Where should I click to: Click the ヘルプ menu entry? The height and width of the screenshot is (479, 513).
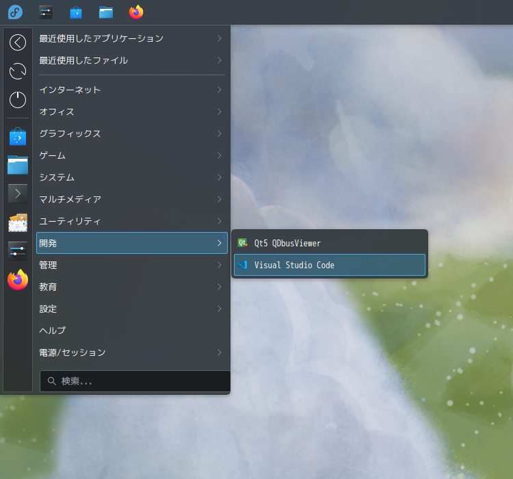pos(132,331)
